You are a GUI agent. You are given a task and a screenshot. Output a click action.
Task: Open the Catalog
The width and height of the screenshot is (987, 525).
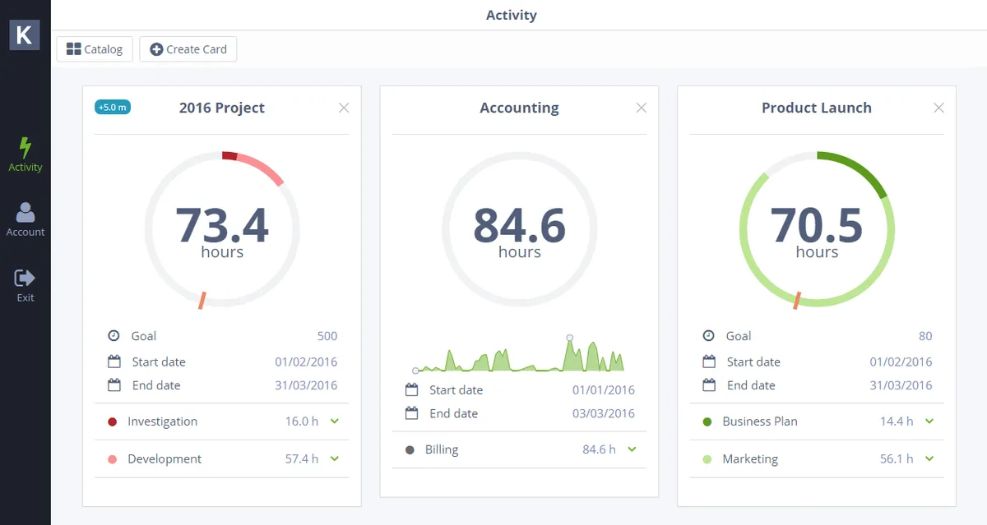94,48
